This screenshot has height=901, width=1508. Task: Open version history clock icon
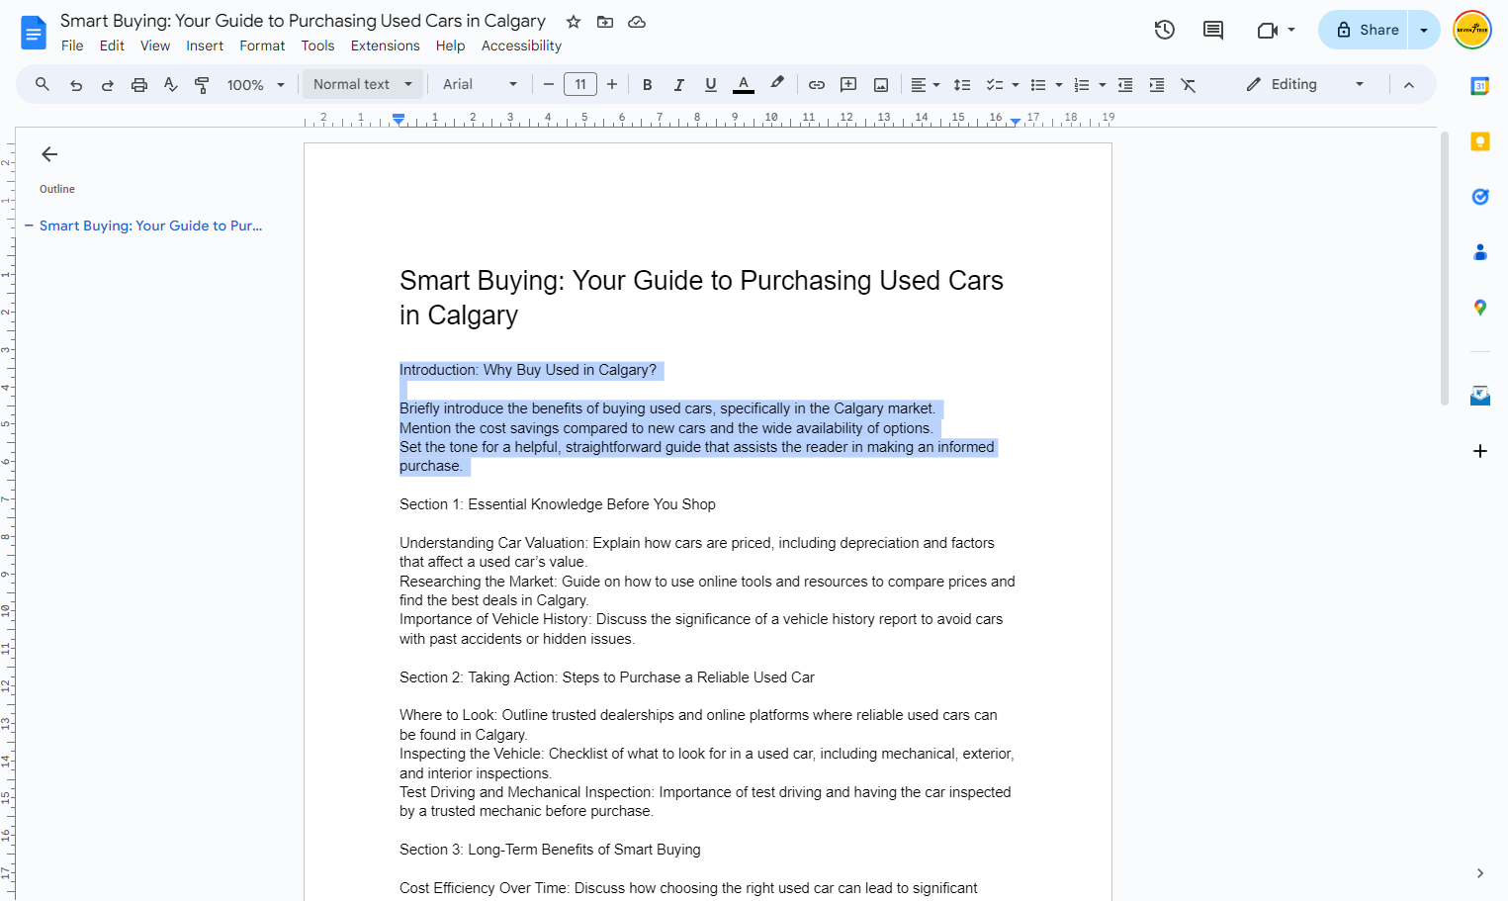[x=1165, y=30]
